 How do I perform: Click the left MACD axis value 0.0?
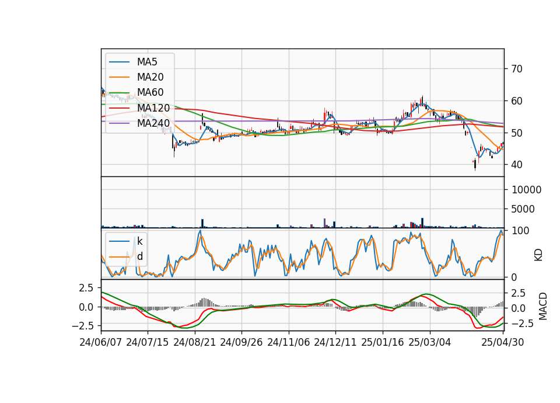pyautogui.click(x=86, y=307)
